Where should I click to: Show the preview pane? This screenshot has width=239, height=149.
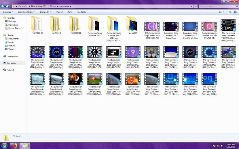tap(229, 12)
